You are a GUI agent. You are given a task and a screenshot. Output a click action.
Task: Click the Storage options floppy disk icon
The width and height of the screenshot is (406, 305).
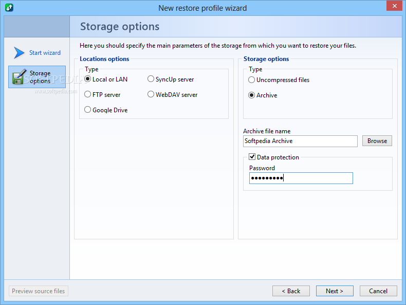(x=19, y=77)
